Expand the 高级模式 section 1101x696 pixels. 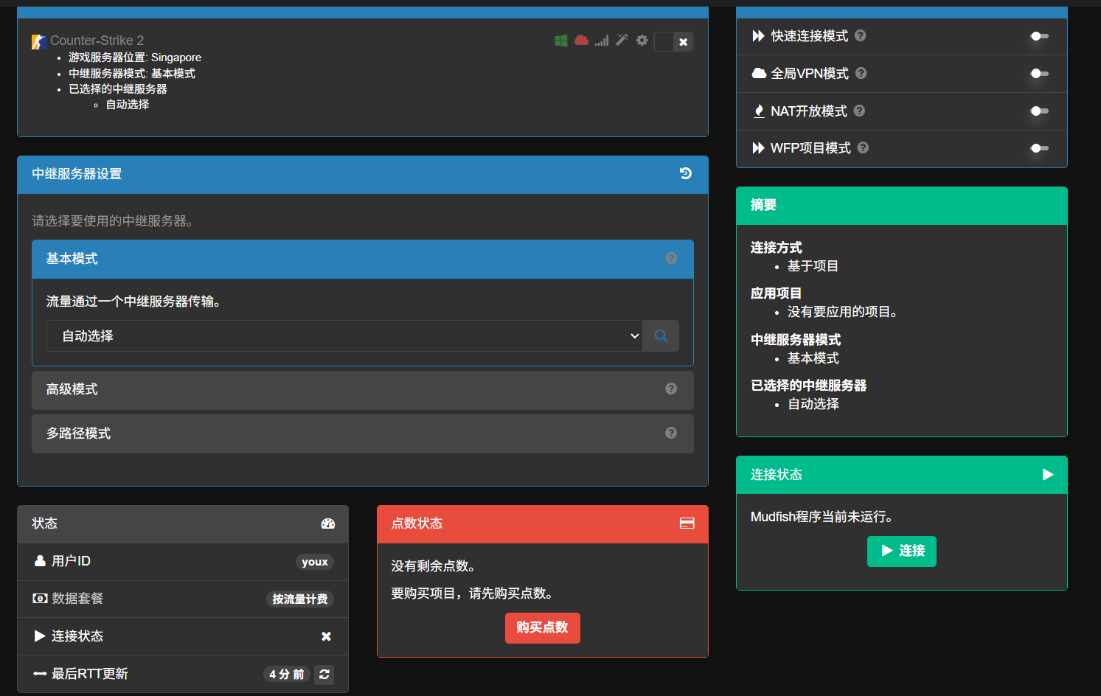[x=362, y=389]
